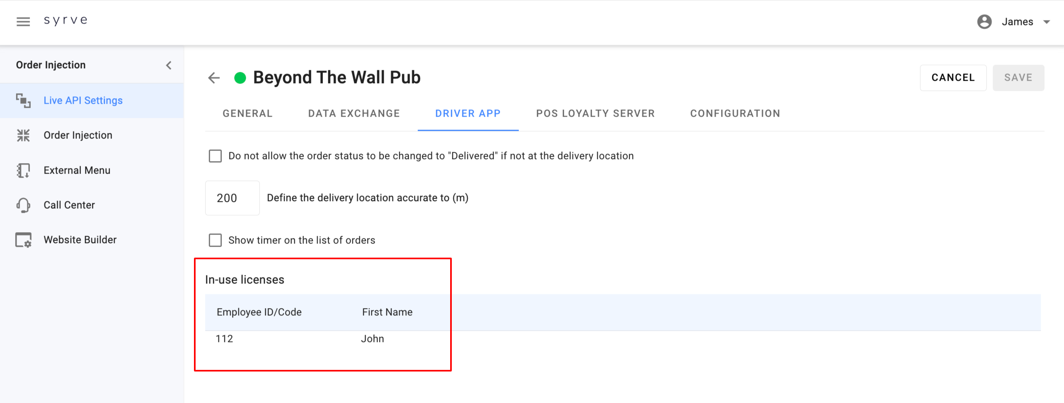Click the Save button
Viewport: 1064px width, 403px height.
coord(1018,78)
